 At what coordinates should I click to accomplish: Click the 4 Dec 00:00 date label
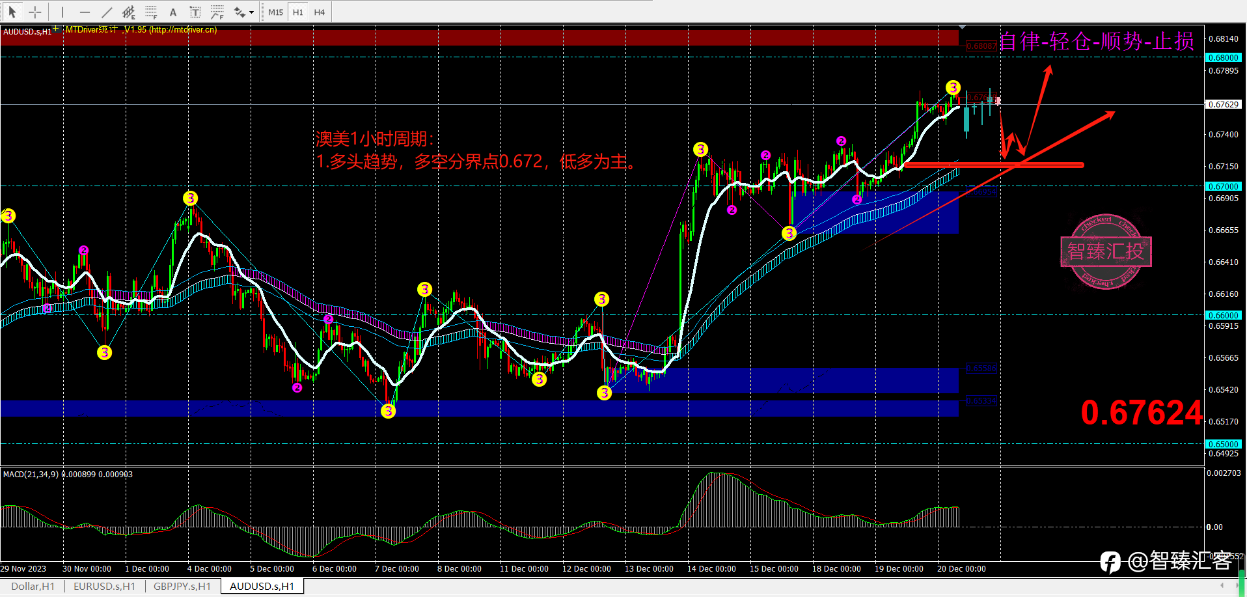pyautogui.click(x=210, y=568)
